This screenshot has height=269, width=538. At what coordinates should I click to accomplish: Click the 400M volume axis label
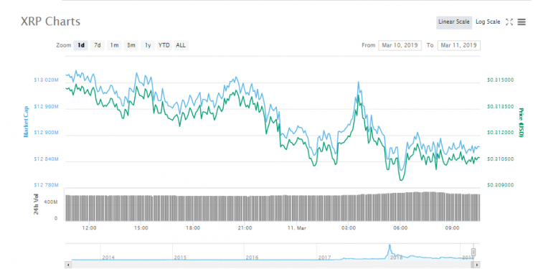point(51,202)
